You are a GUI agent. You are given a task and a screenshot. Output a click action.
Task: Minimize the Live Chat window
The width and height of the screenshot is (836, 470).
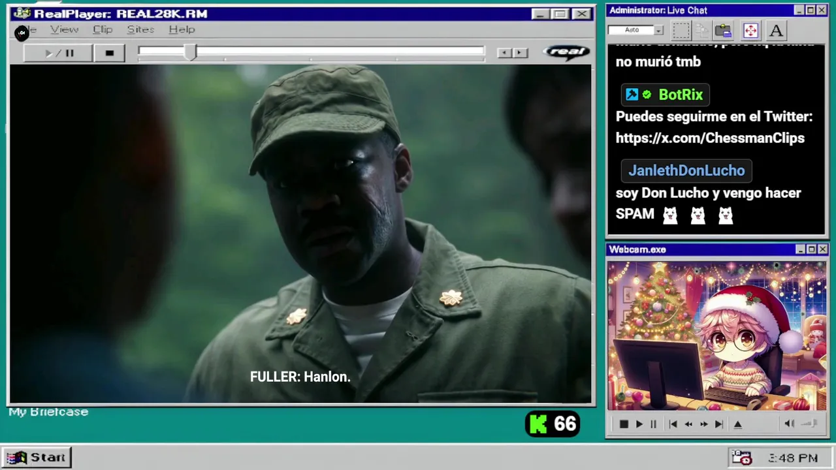coord(799,10)
